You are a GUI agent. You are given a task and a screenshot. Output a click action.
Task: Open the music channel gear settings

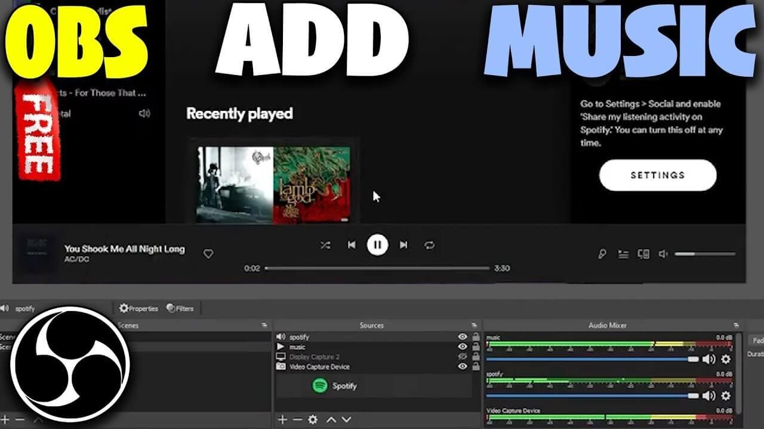[726, 359]
